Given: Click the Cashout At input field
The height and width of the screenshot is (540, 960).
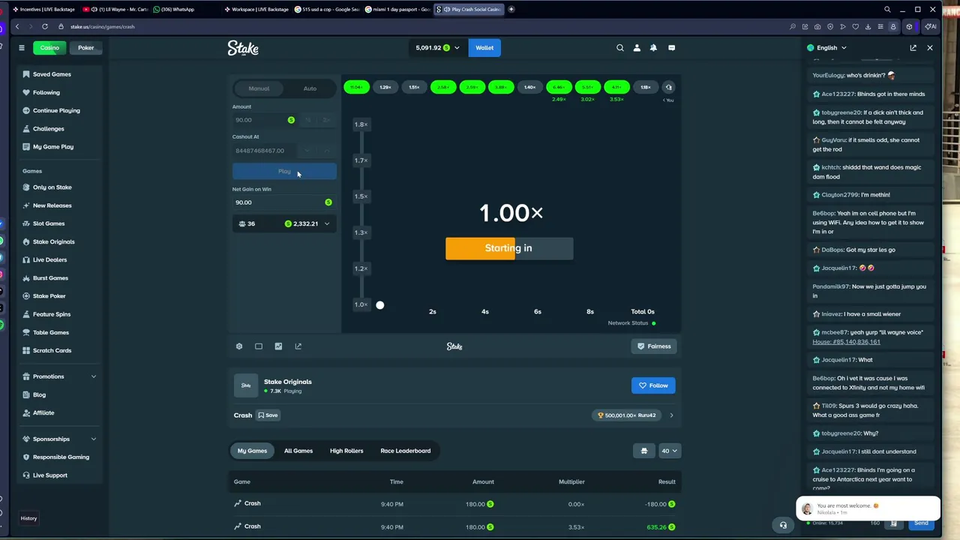Looking at the screenshot, I should [264, 151].
